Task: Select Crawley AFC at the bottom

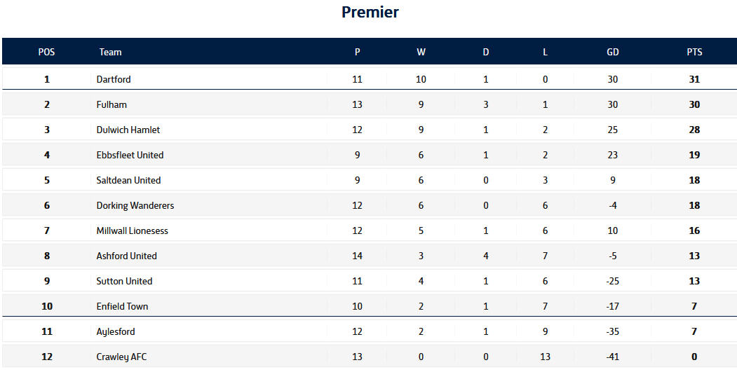Action: click(x=121, y=357)
